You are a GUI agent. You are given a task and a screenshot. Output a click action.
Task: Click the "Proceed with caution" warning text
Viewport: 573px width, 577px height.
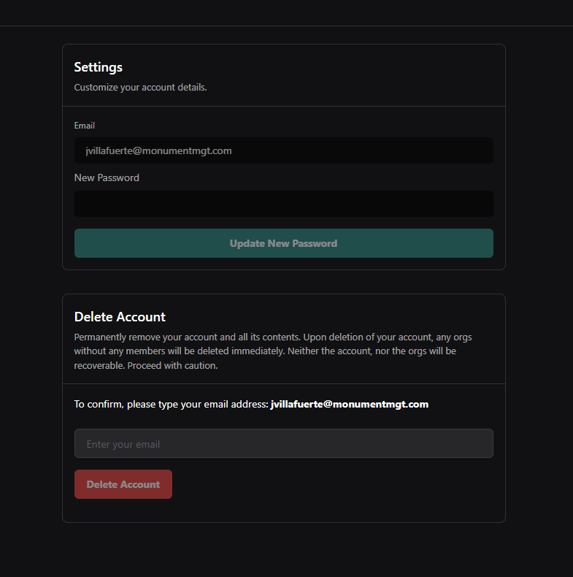pos(172,365)
